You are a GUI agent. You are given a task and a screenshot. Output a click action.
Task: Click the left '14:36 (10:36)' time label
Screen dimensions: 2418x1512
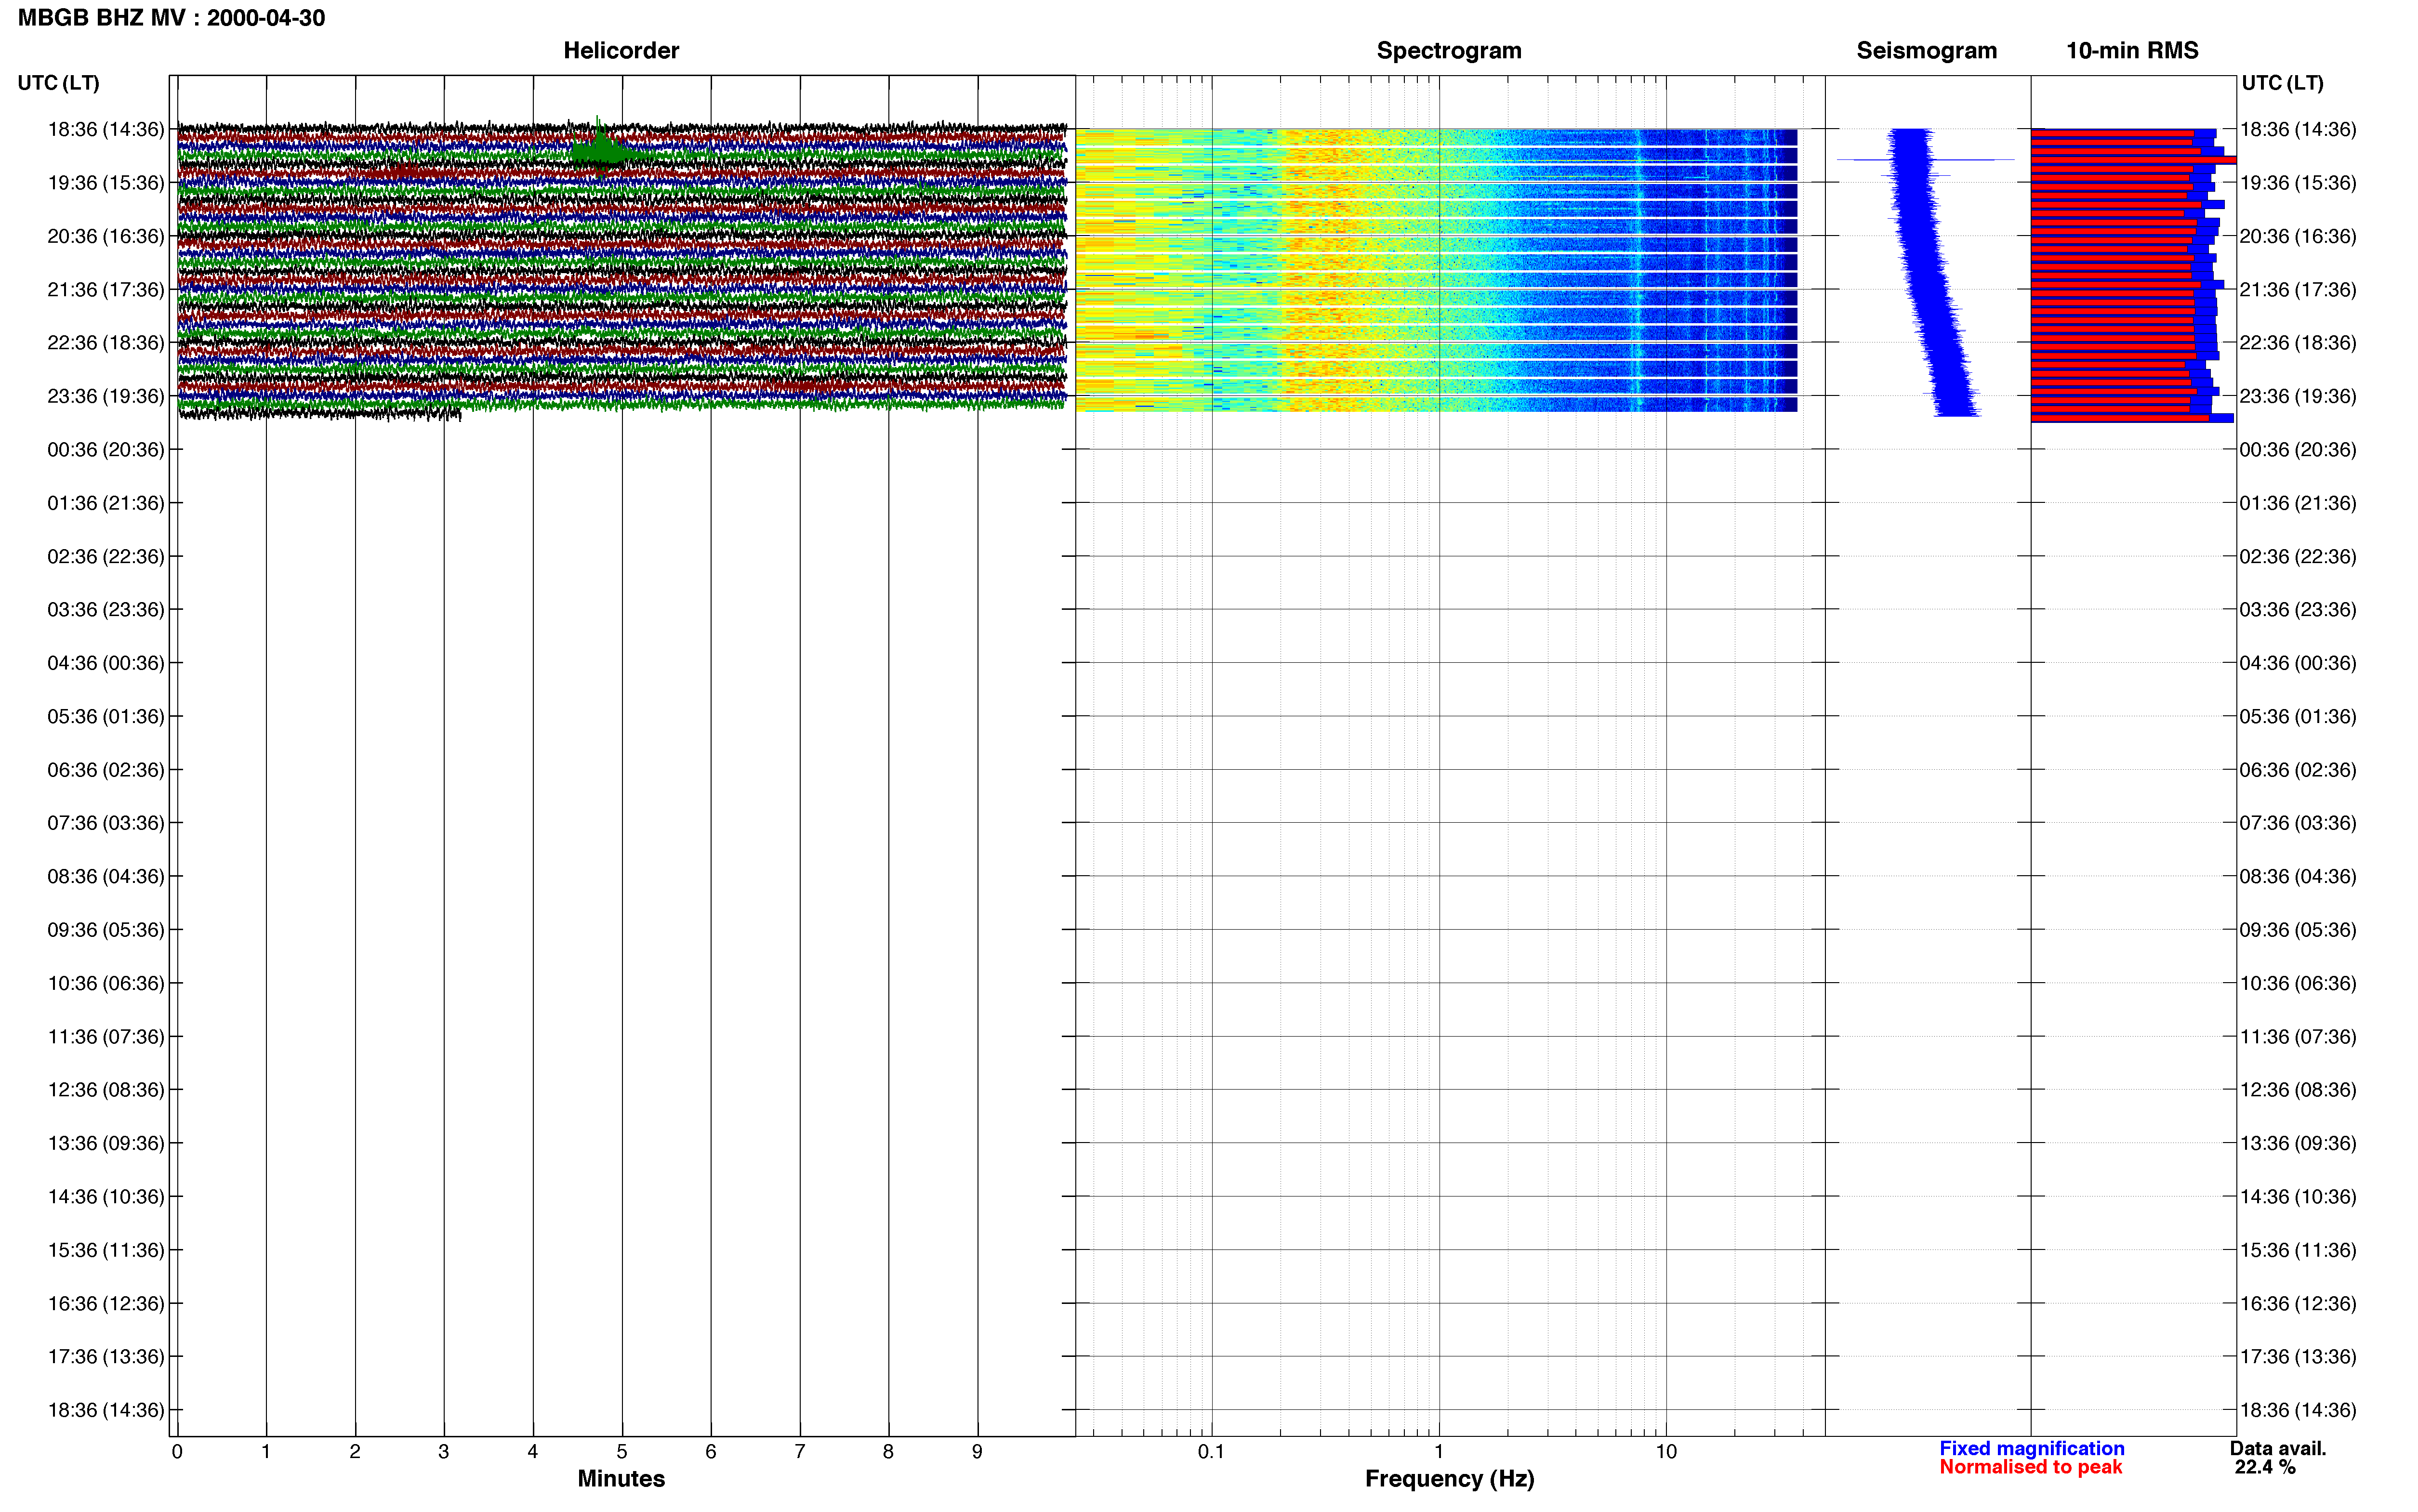[106, 1197]
